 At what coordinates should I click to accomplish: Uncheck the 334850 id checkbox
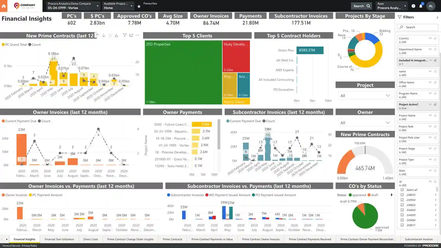(x=402, y=210)
